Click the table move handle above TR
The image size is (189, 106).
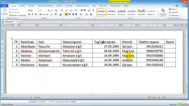pyautogui.click(x=12, y=38)
